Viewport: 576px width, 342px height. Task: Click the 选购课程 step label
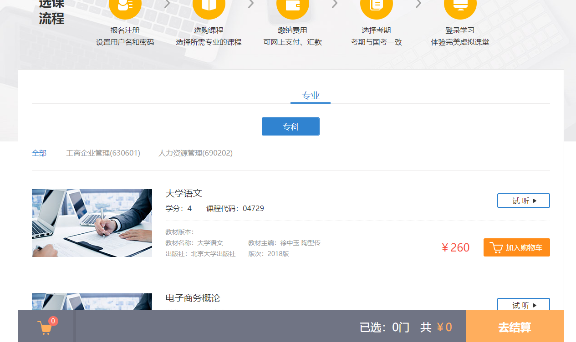pyautogui.click(x=209, y=30)
